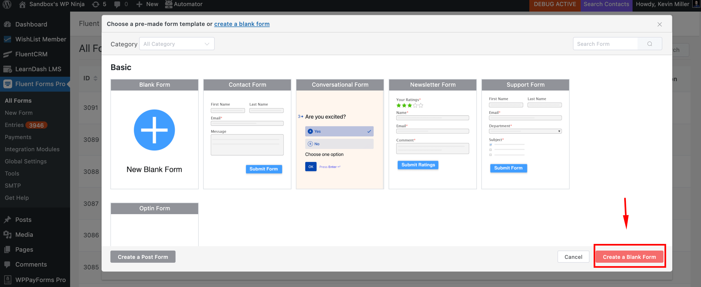This screenshot has height=287, width=701.
Task: Click the 3946 entries count badge
Action: pos(36,125)
